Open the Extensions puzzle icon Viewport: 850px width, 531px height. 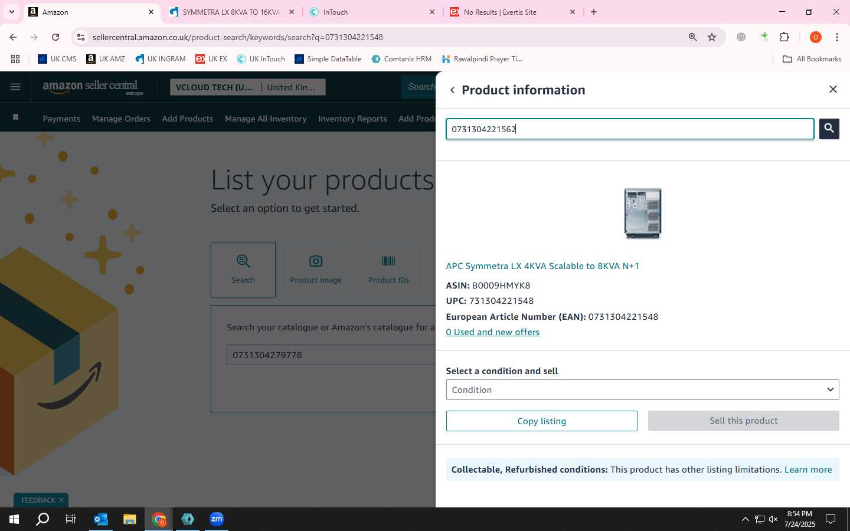[x=784, y=37]
